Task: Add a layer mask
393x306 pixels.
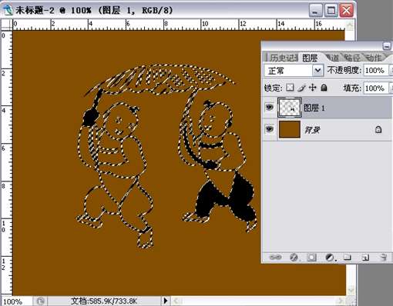Action: (311, 257)
